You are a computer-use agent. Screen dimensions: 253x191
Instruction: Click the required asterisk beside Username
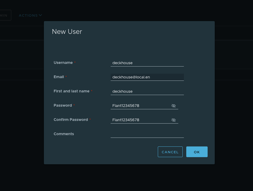coord(75,62)
